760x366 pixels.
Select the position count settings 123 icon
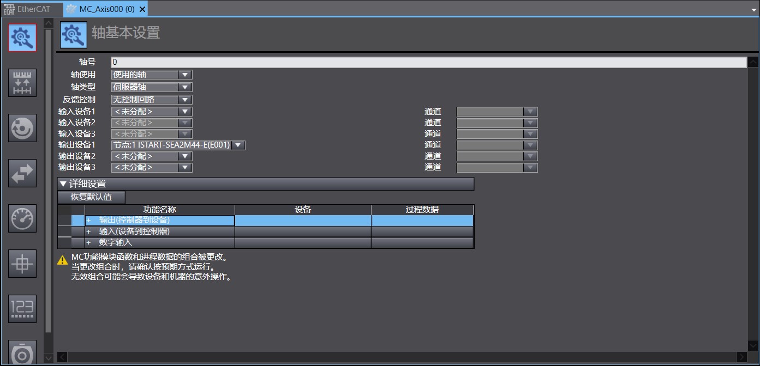22,308
